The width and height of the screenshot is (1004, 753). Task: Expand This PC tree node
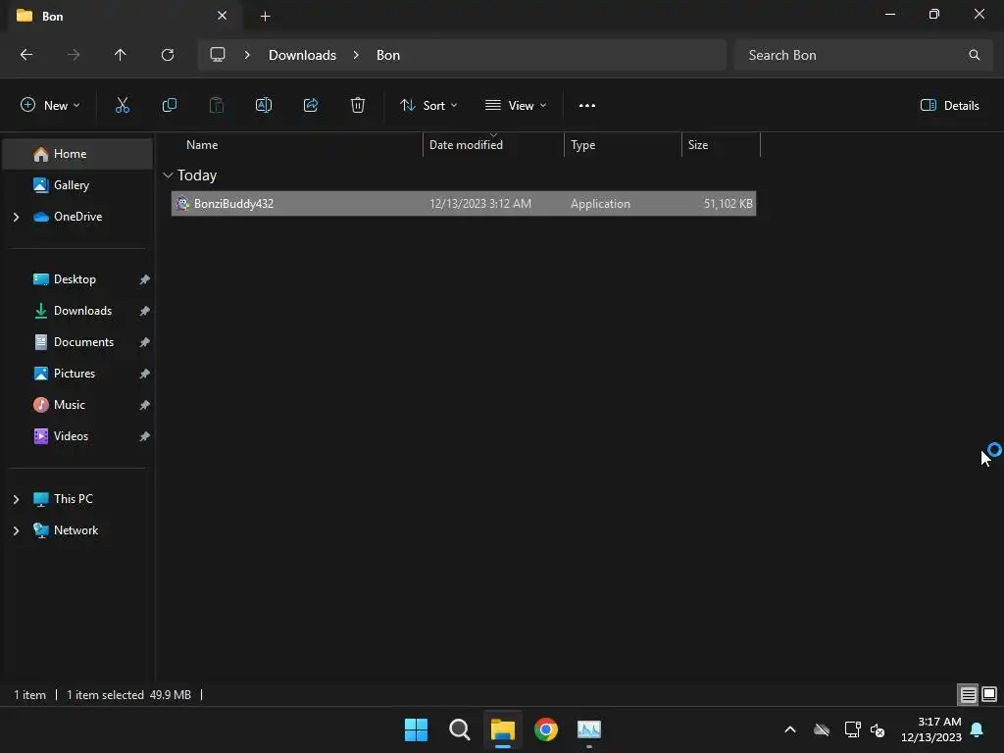pyautogui.click(x=16, y=499)
